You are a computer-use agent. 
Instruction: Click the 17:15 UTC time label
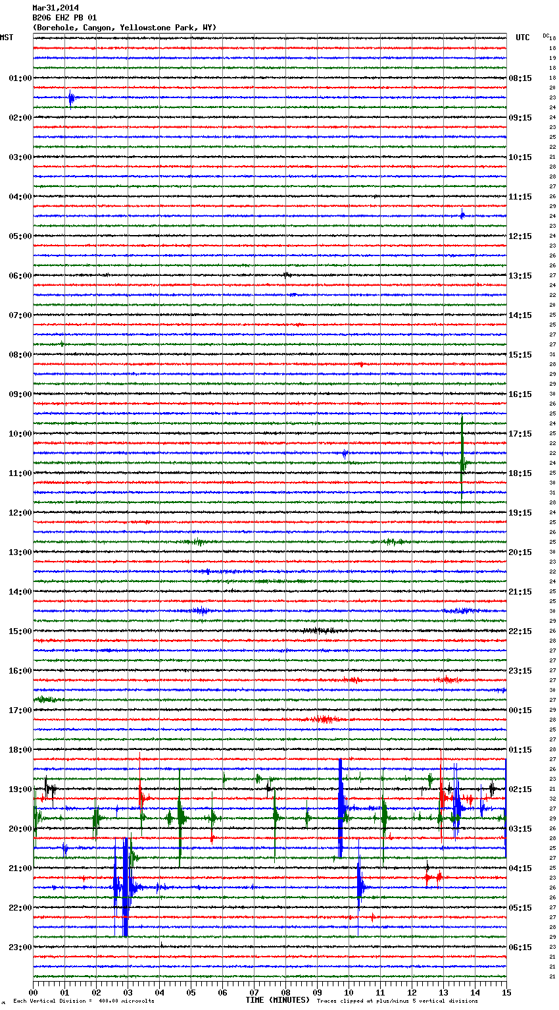click(520, 434)
